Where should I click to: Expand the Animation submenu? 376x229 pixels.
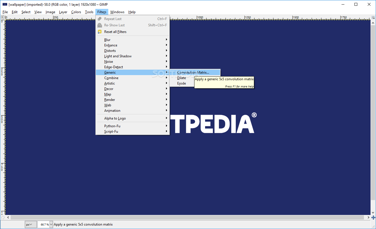pyautogui.click(x=132, y=111)
